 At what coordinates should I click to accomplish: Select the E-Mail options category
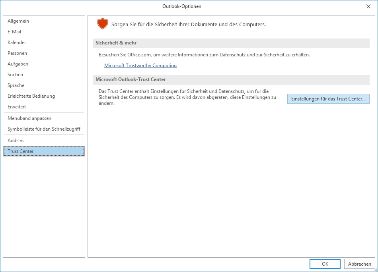[14, 32]
